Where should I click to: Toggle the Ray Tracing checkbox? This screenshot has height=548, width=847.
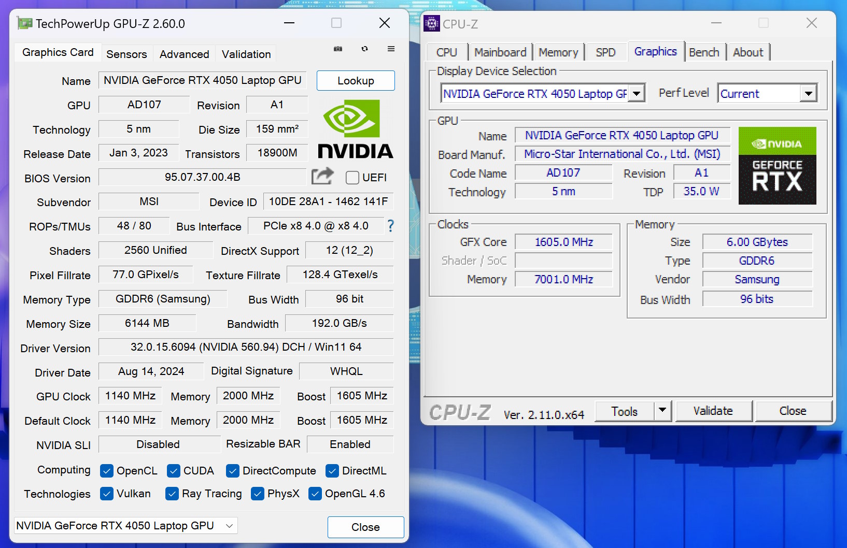tap(172, 494)
